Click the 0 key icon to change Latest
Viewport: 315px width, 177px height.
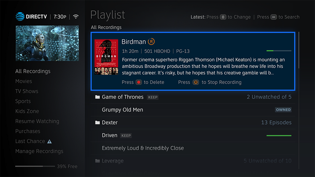tap(223, 17)
